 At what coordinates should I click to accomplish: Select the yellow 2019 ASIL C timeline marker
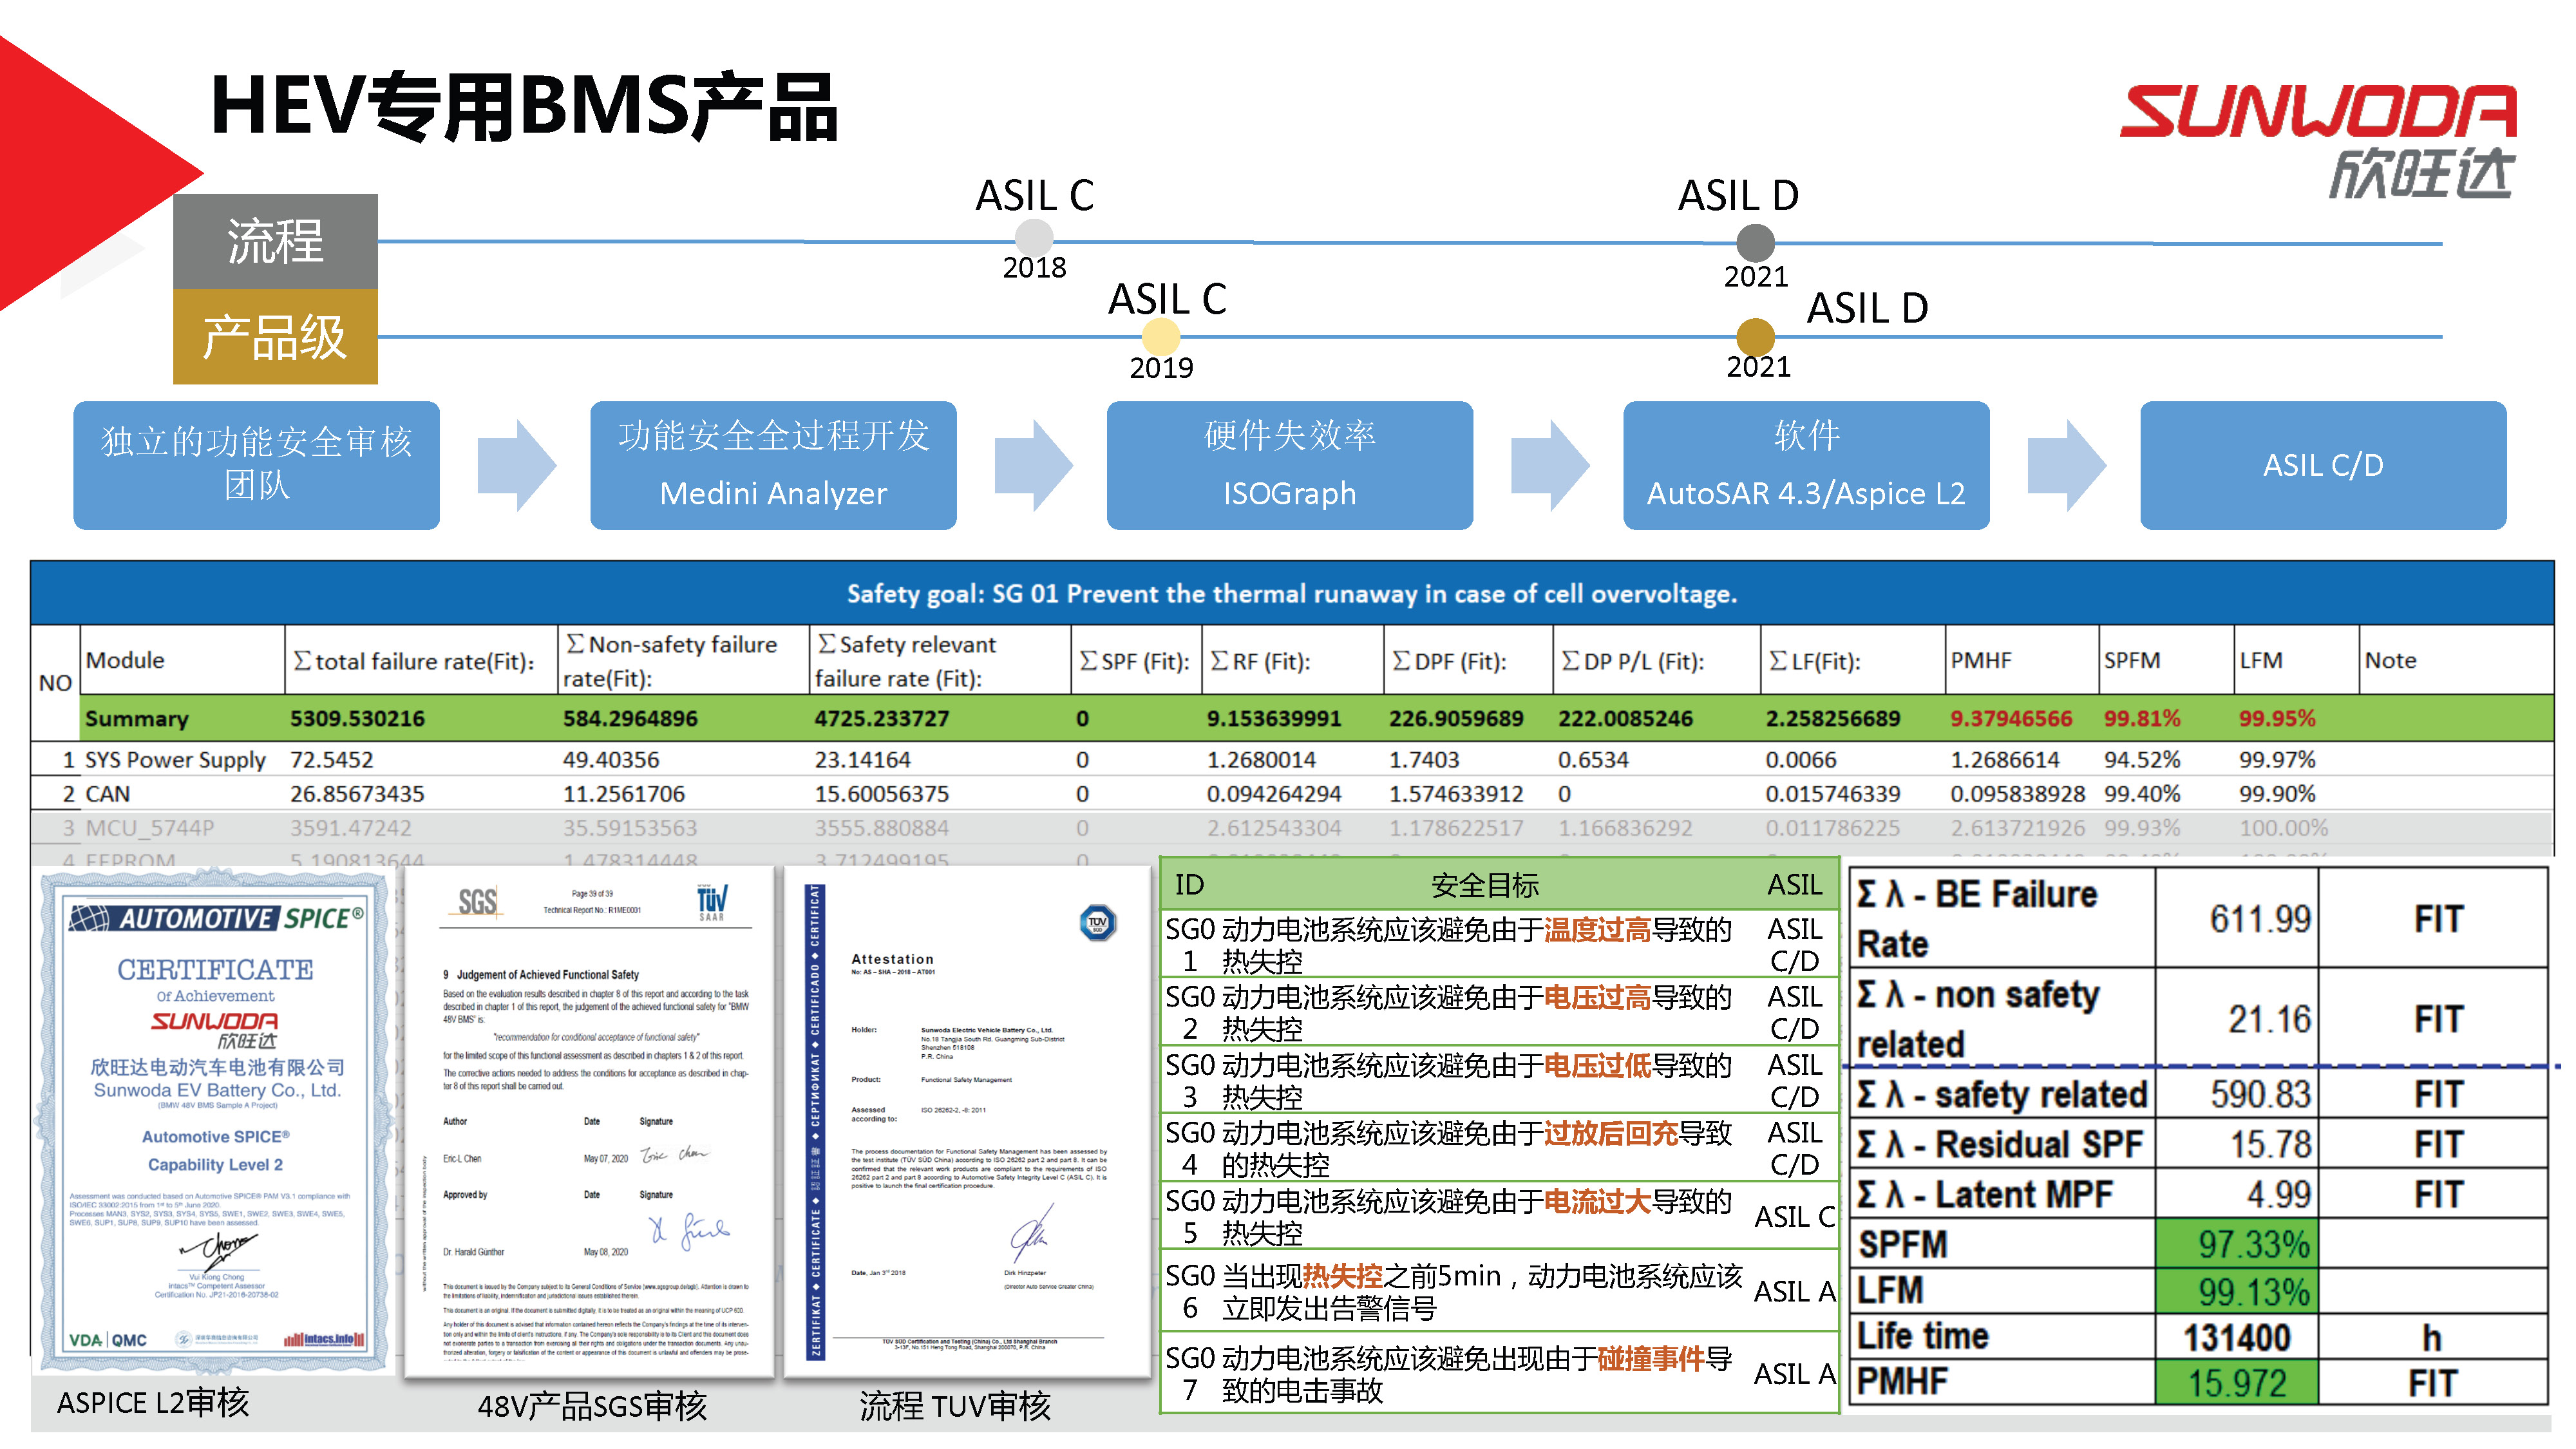coord(1161,336)
